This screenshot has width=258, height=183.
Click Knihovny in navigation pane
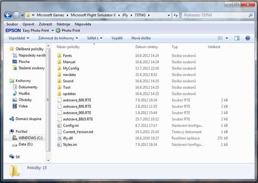23,81
